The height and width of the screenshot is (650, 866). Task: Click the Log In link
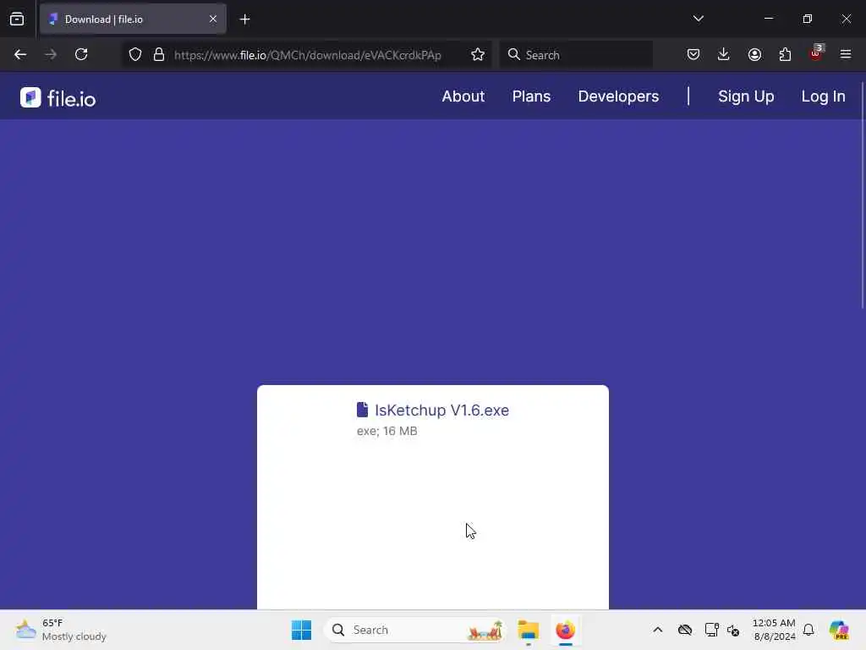pyautogui.click(x=823, y=96)
